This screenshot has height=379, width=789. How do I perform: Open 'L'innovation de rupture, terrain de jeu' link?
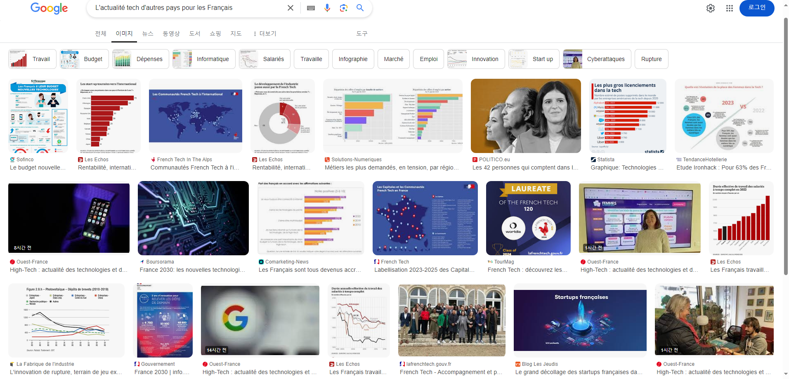point(66,372)
